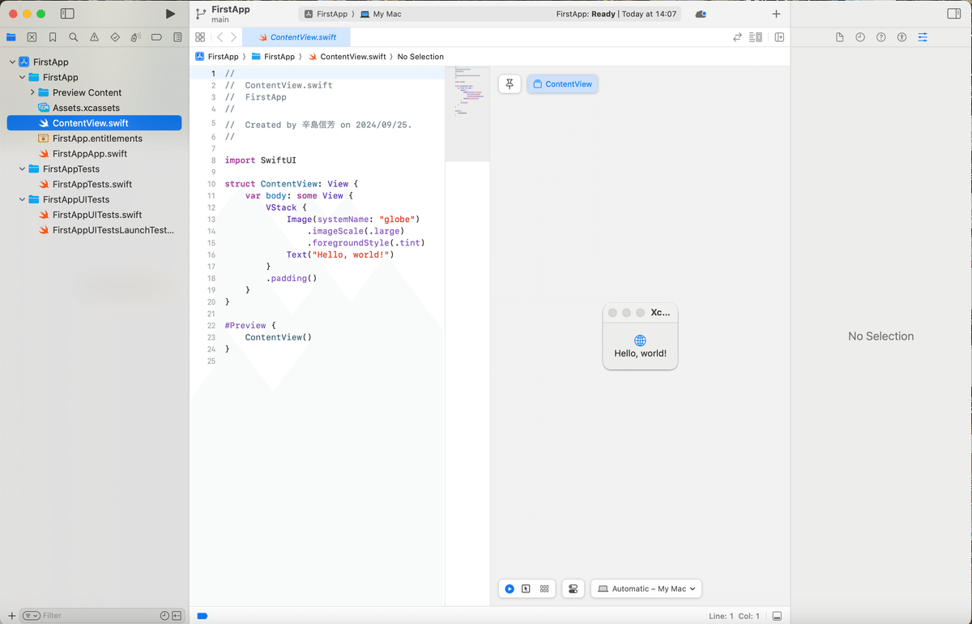Screen dimensions: 972x624
Task: Show the Accessibility inspector
Action: pyautogui.click(x=902, y=36)
